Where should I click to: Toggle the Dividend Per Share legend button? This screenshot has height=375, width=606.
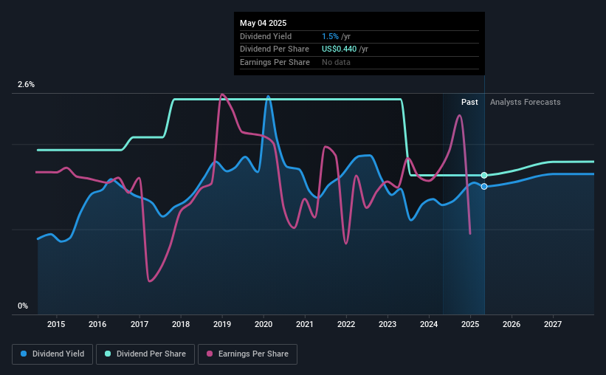145,354
